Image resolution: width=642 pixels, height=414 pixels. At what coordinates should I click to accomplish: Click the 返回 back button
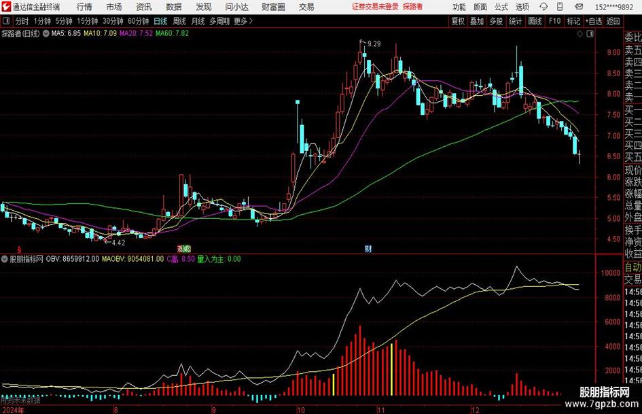click(613, 21)
